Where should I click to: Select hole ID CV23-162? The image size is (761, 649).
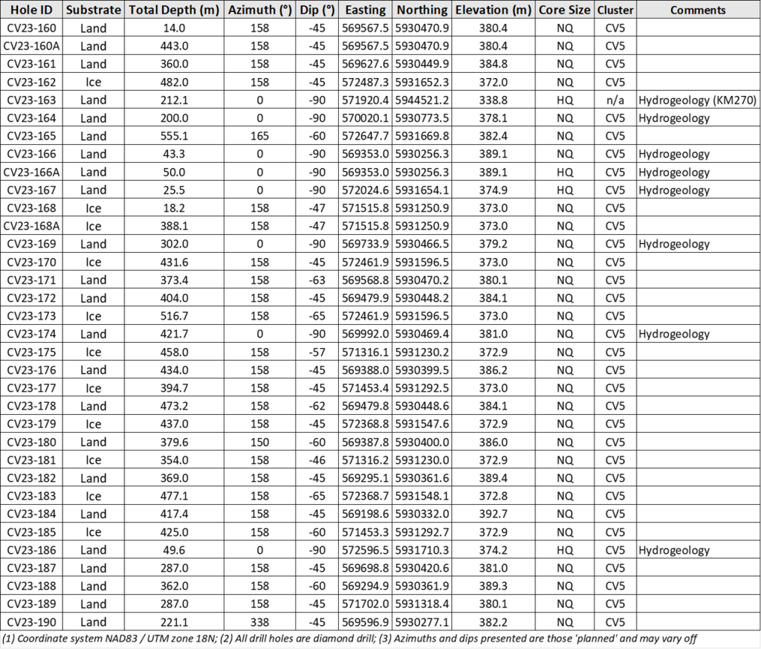(31, 82)
